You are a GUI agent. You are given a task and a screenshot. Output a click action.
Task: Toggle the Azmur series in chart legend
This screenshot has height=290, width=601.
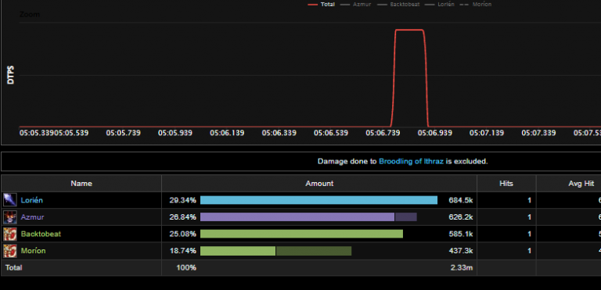(356, 5)
